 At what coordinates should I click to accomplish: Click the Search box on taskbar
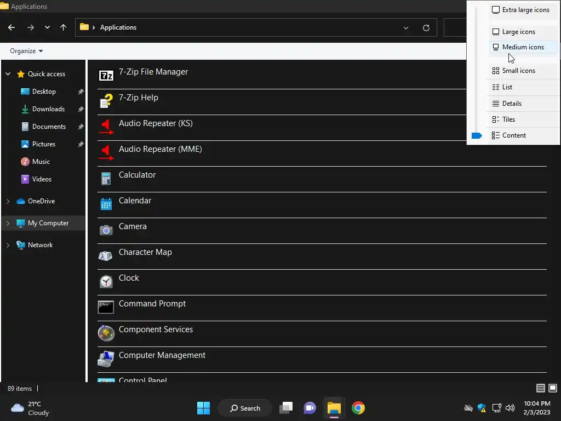click(245, 408)
